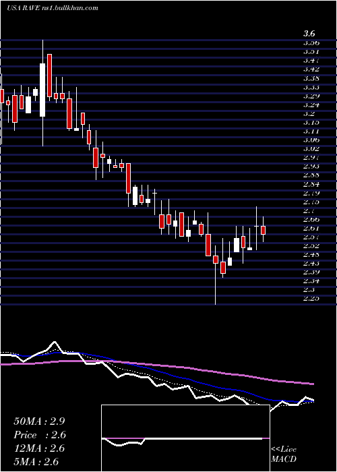This screenshot has height=472, width=337.
Task: Click the 2.34 price axis label
Action: [x=311, y=281]
